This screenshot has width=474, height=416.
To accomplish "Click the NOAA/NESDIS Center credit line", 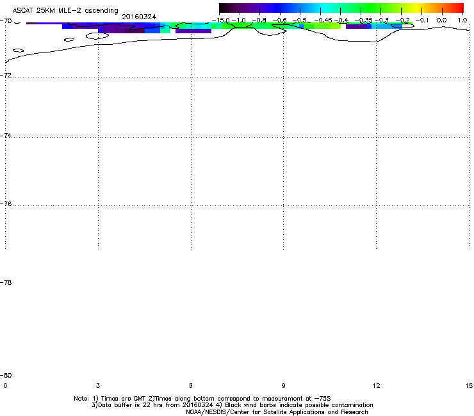I will (277, 412).
